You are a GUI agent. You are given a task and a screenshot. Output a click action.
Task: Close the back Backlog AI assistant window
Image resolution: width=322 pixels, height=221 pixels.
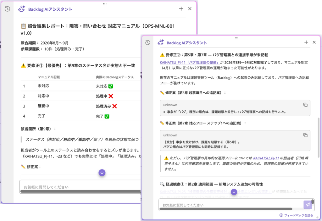point(190,8)
